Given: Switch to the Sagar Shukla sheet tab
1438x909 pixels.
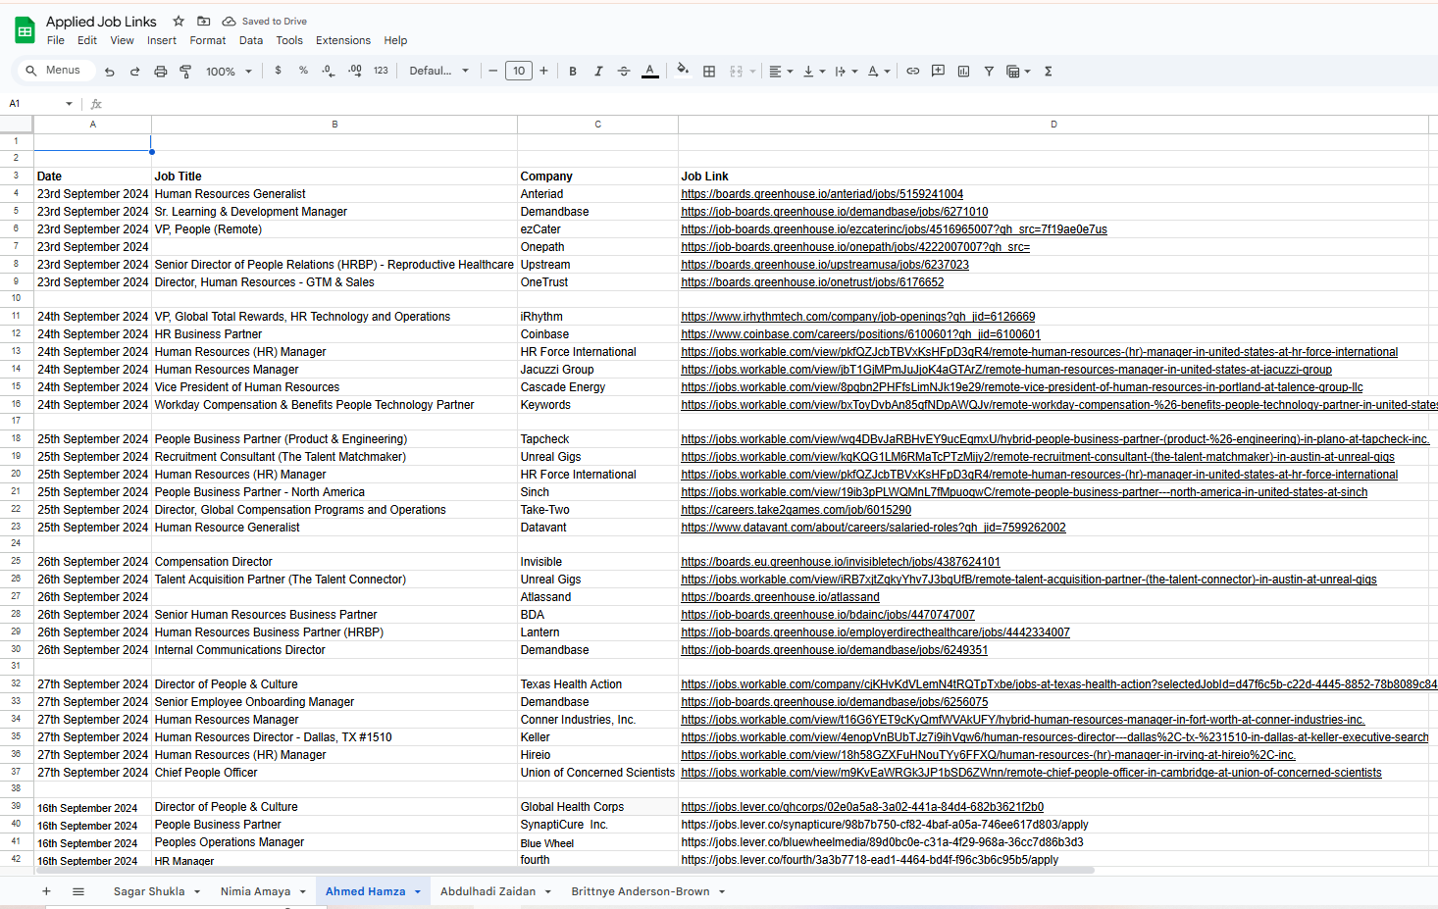Looking at the screenshot, I should (149, 891).
